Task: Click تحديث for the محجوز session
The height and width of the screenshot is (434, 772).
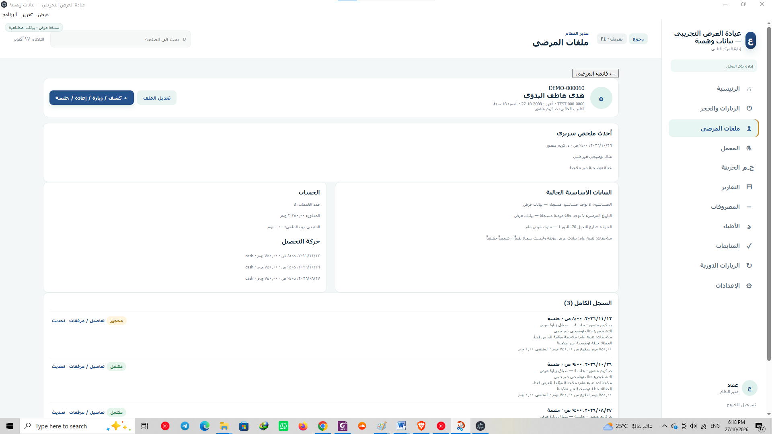Action: coord(58,321)
